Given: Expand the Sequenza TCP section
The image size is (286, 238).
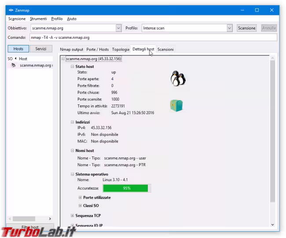Looking at the screenshot, I should point(72,216).
